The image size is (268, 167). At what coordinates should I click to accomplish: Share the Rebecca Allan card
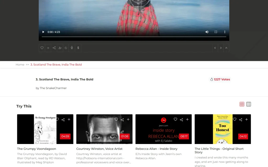point(181,120)
